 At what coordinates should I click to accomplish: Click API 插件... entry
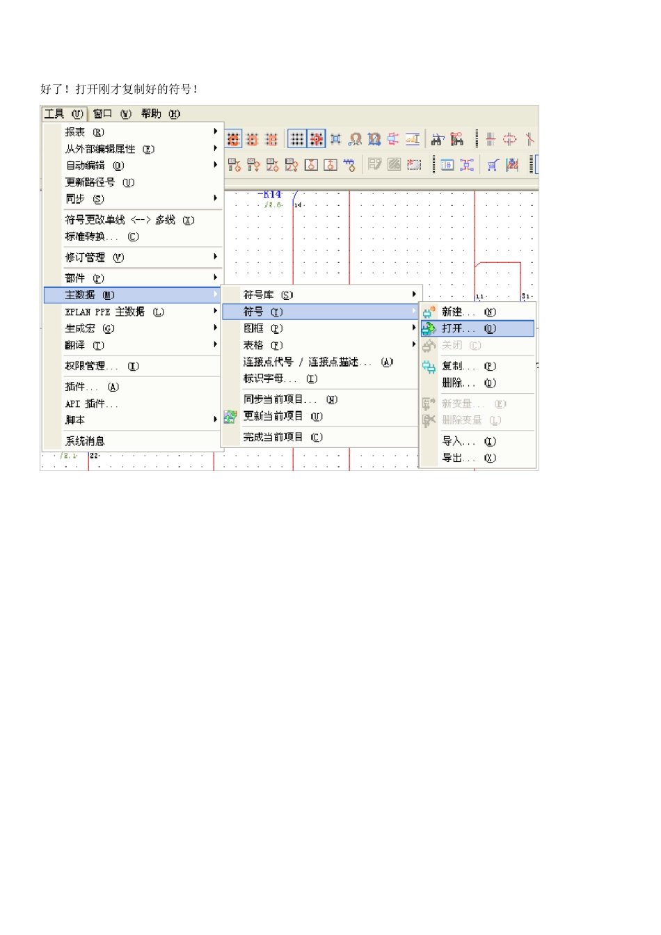(x=132, y=403)
